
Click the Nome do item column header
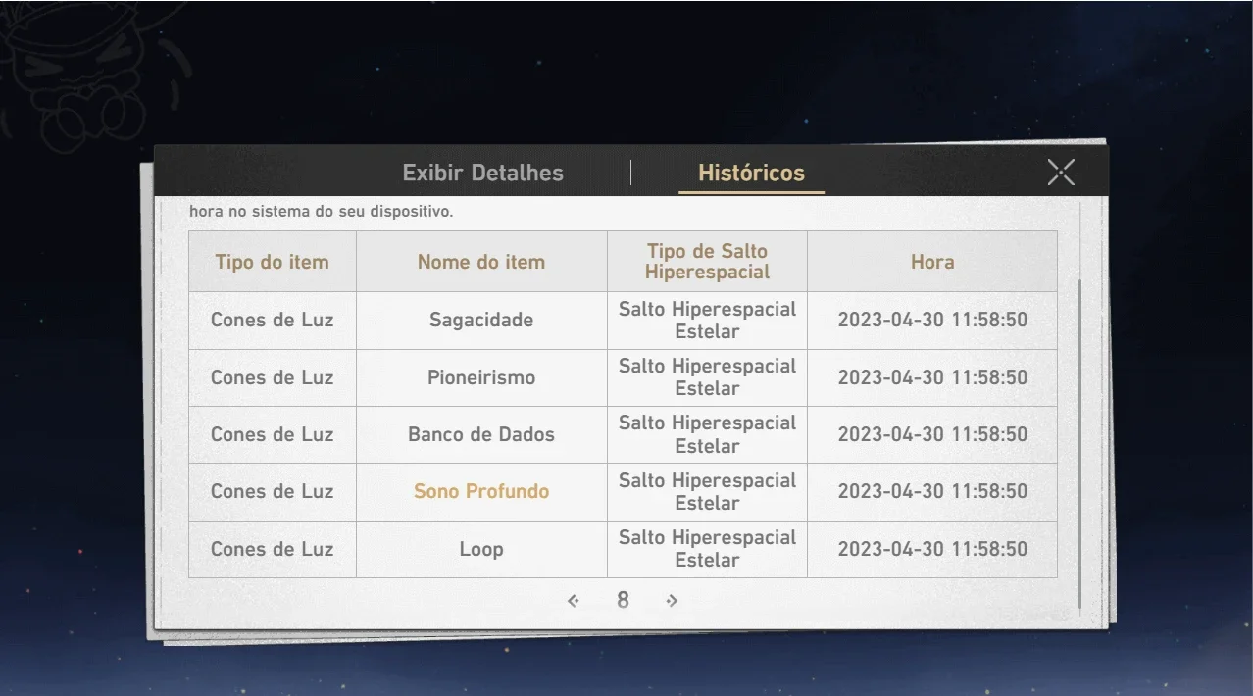(481, 262)
